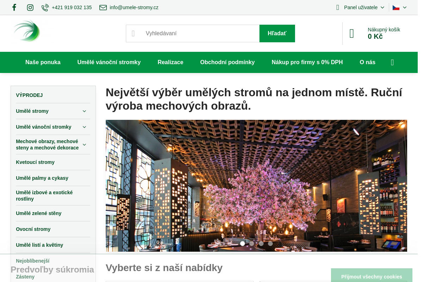This screenshot has height=282, width=423.
Task: Open Umělé palmy a cykasy category
Action: pos(42,178)
